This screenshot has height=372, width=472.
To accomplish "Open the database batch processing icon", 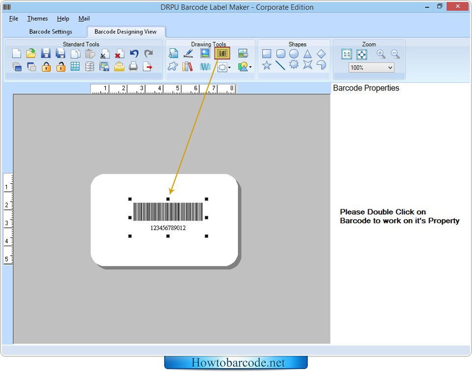I will click(x=89, y=67).
